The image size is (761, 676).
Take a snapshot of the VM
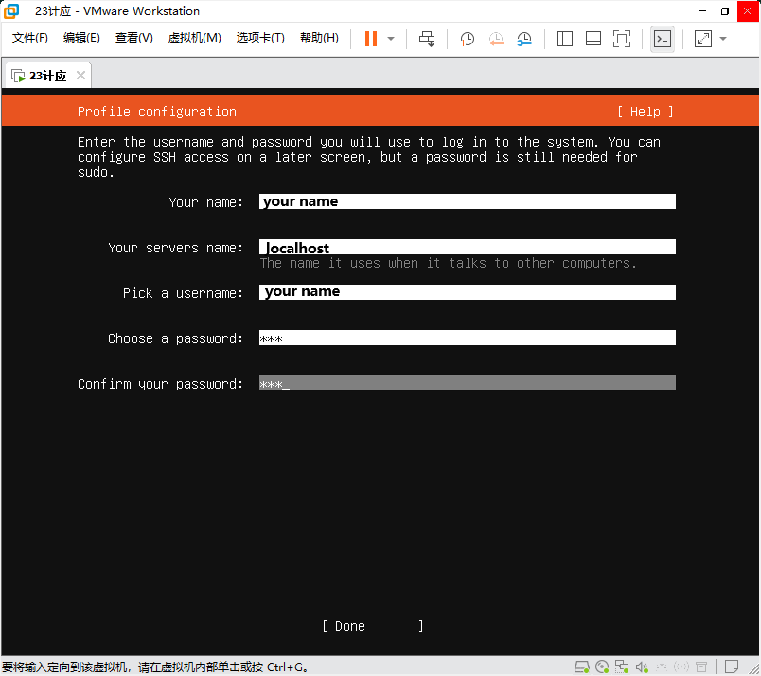click(x=467, y=39)
